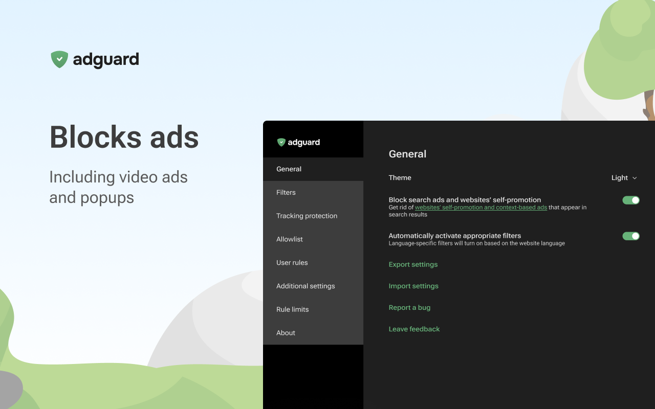
Task: Click Leave feedback
Action: tap(414, 329)
